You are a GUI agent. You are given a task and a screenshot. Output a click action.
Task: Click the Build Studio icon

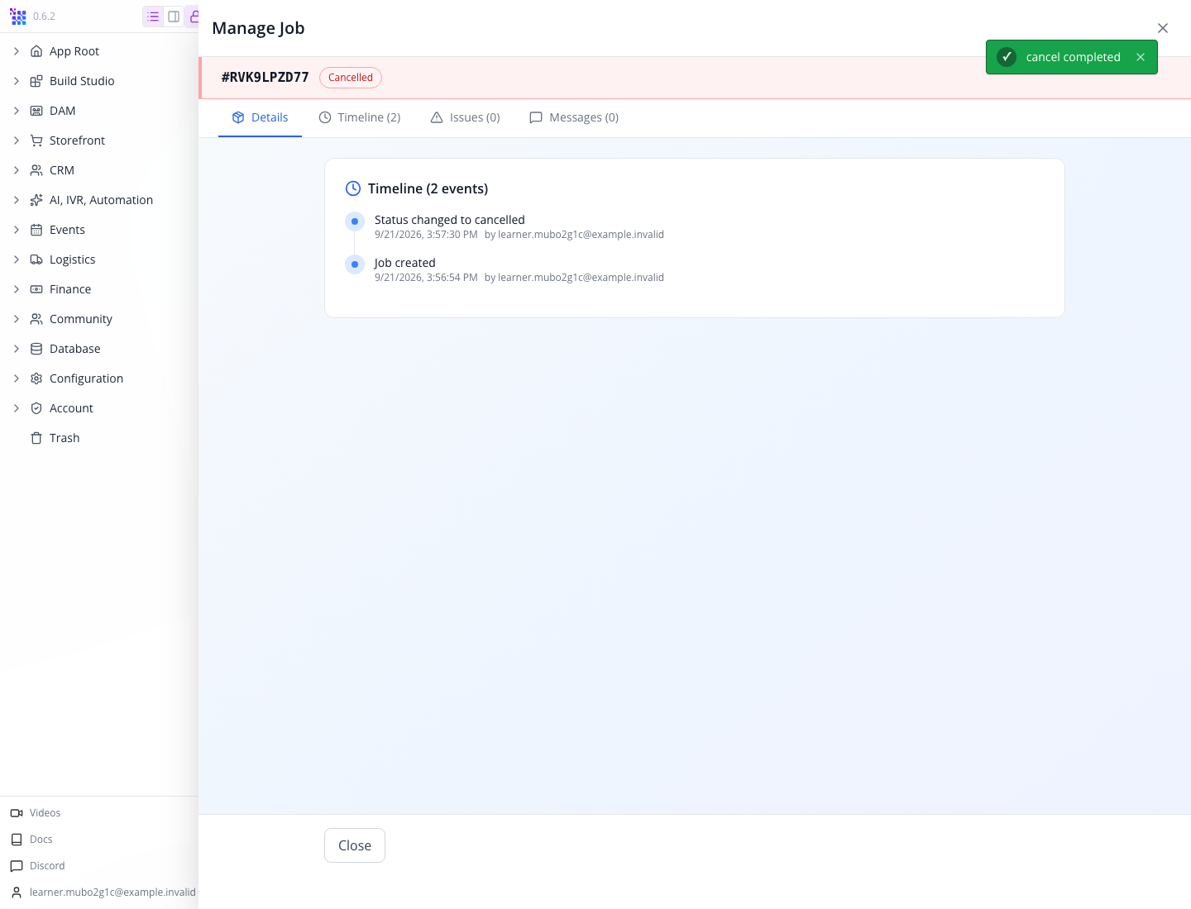(36, 81)
